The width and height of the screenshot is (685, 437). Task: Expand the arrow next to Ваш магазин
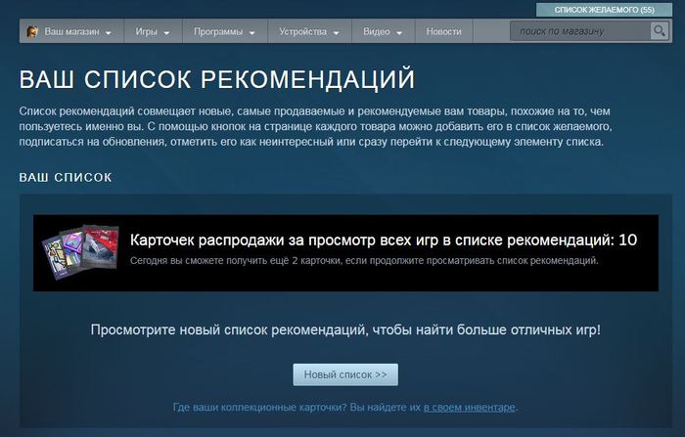(x=108, y=32)
